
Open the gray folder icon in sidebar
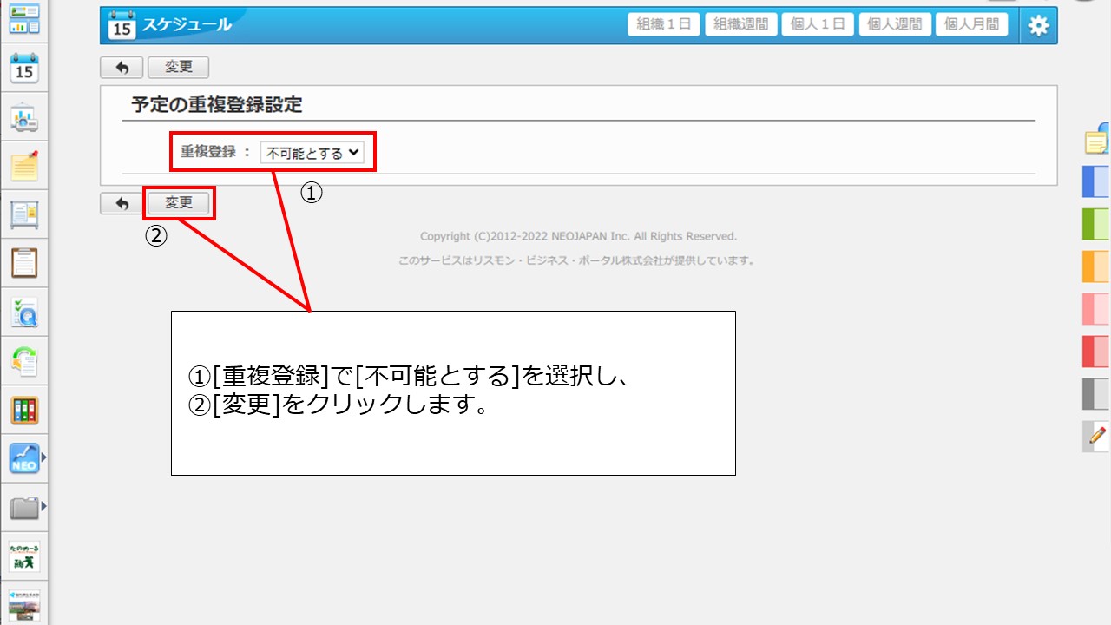24,508
